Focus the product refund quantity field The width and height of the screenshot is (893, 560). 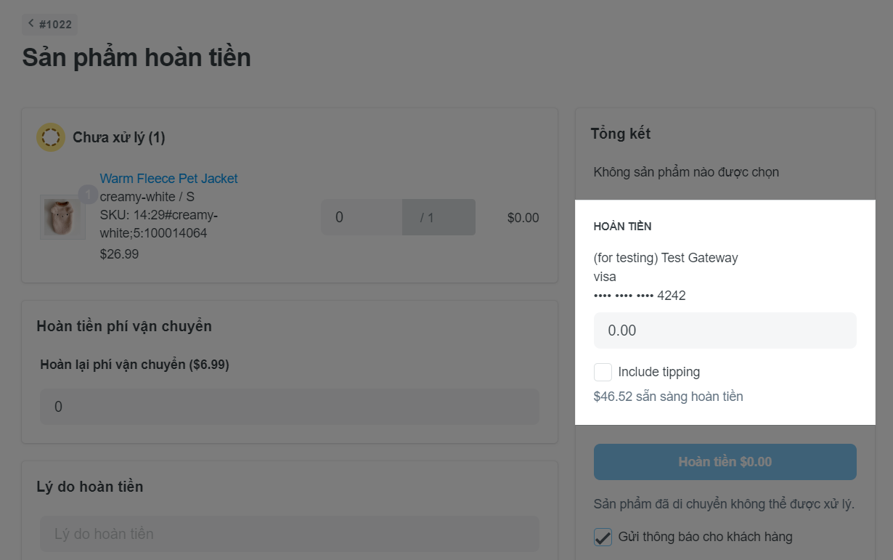point(362,217)
